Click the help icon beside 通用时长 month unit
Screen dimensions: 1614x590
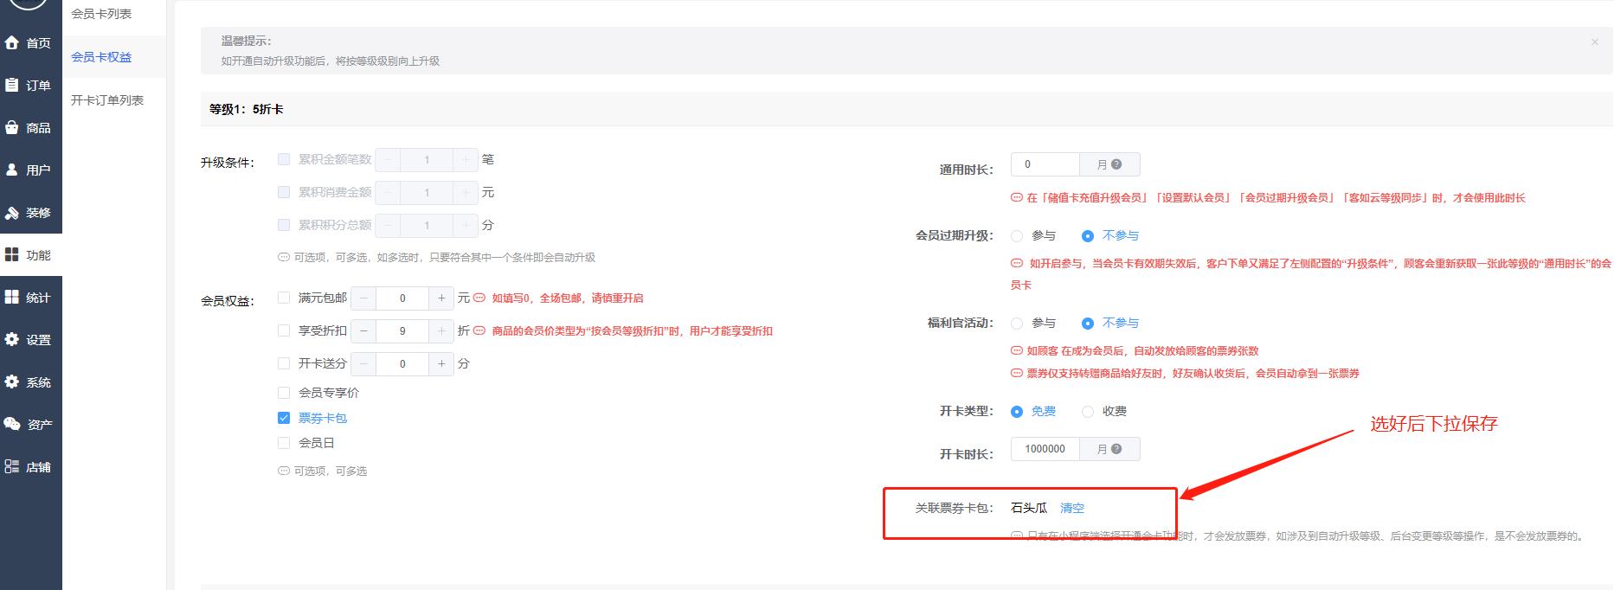(x=1116, y=164)
